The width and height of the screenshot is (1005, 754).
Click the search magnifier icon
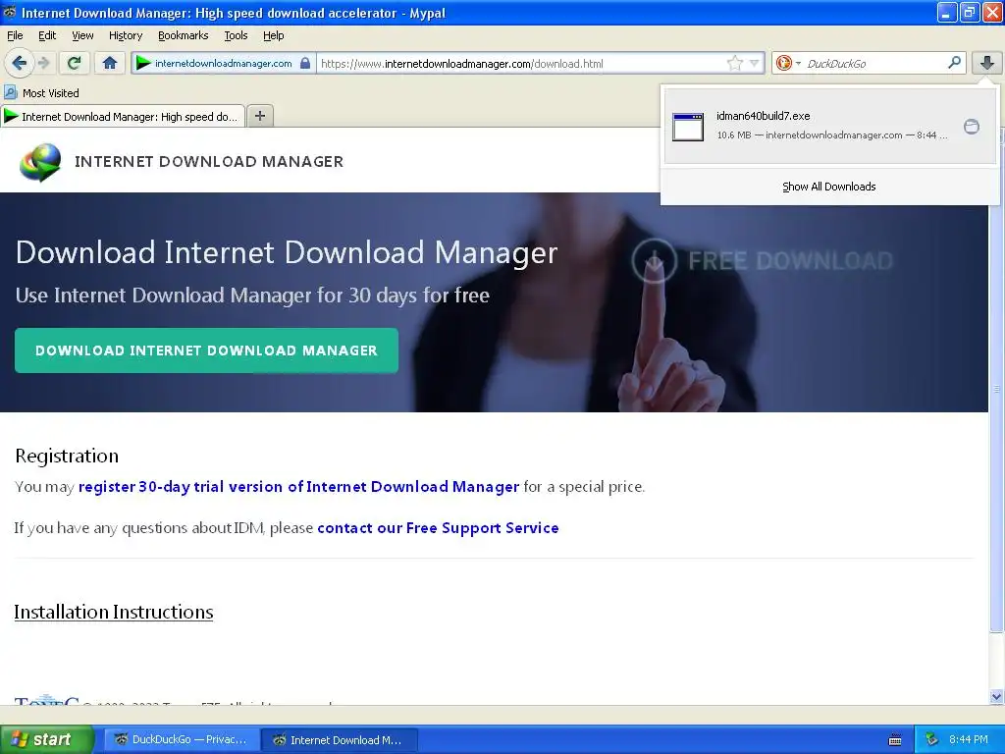click(x=954, y=63)
